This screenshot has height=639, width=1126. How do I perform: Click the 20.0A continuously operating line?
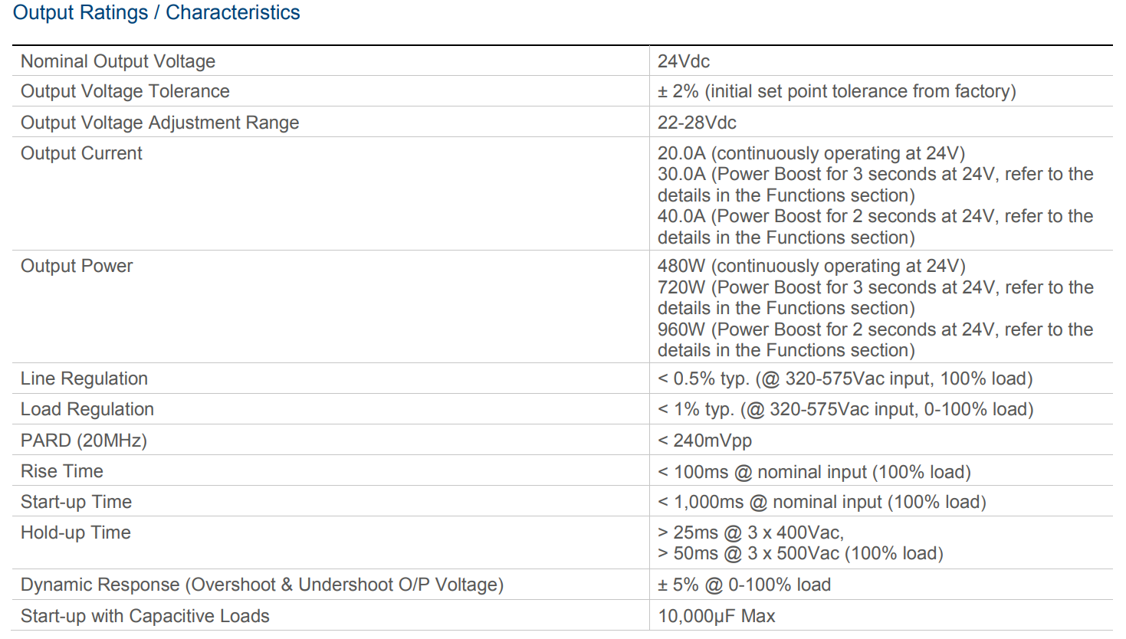coord(811,153)
